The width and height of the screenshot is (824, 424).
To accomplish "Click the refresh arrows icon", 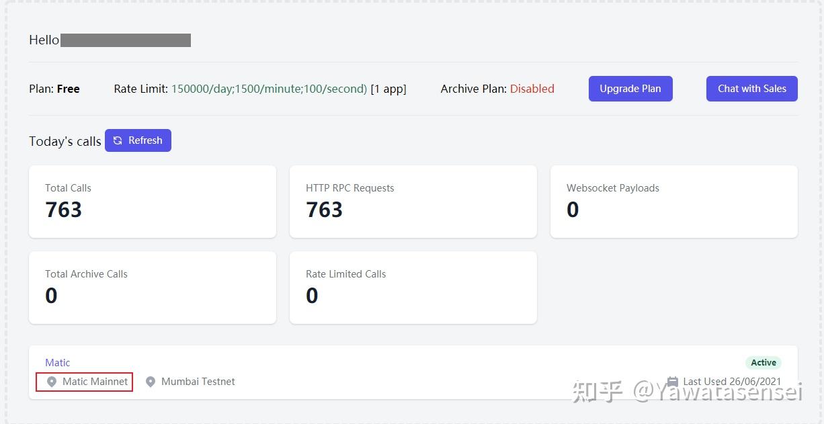I will pos(118,140).
